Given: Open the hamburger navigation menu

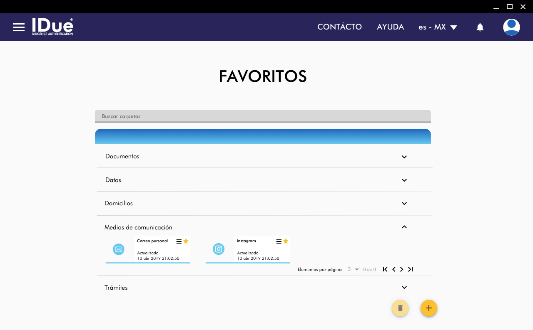Looking at the screenshot, I should (x=19, y=27).
